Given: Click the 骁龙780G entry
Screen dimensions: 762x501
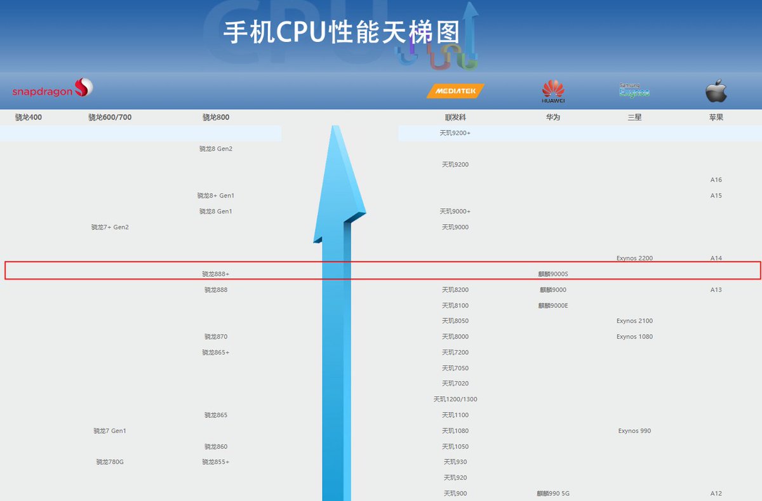Looking at the screenshot, I should (x=110, y=462).
